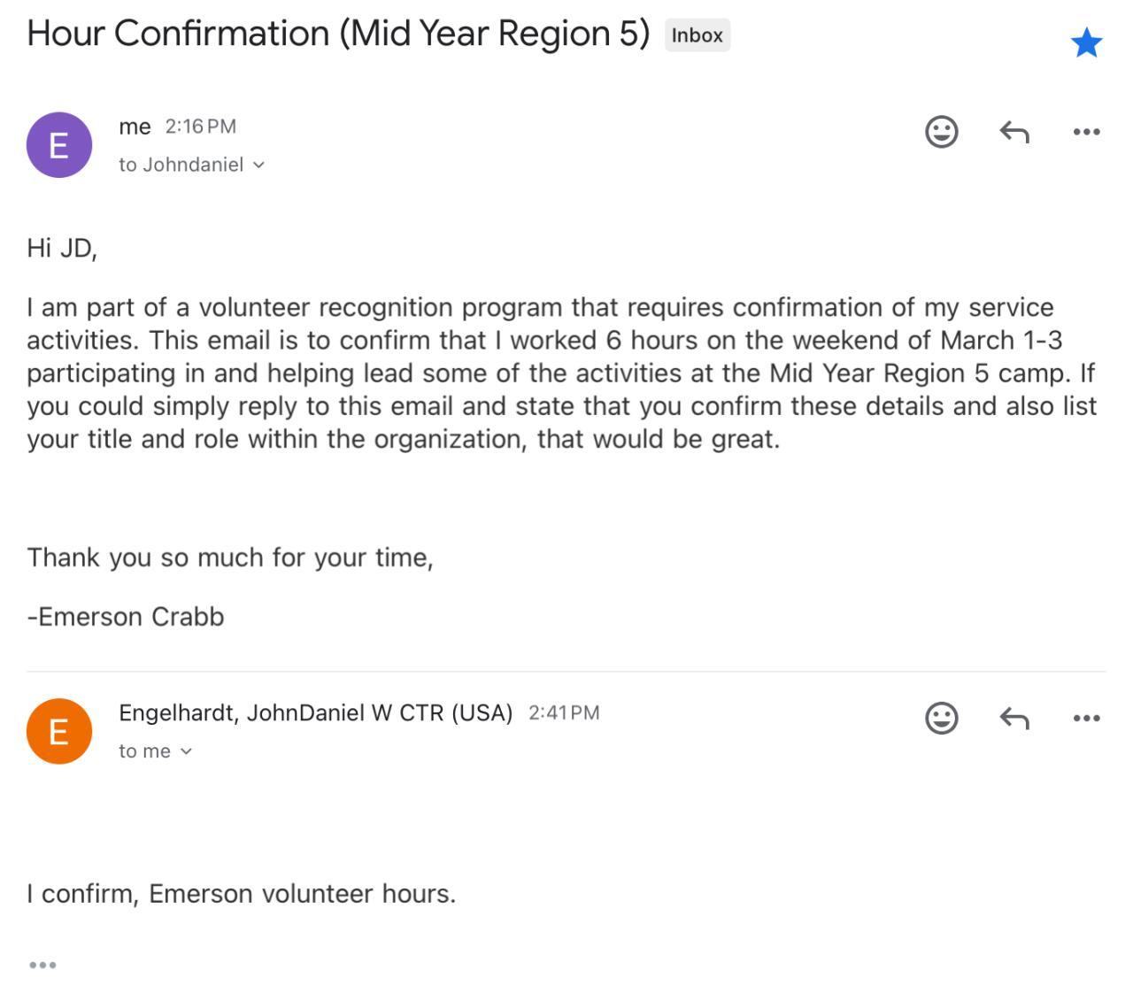
Task: Click the email subject 'Hour Confirmation' title
Action: [x=337, y=34]
